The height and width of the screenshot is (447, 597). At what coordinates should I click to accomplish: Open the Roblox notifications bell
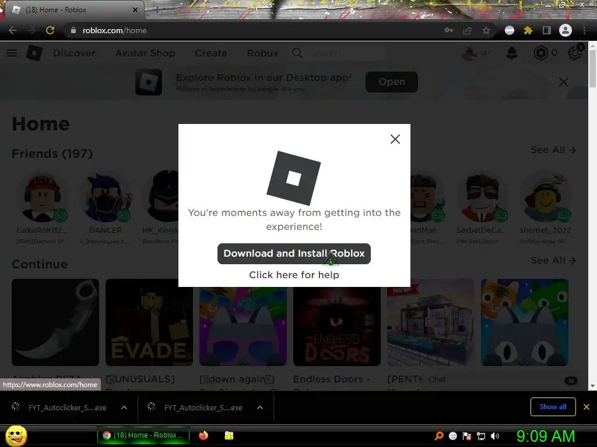click(512, 53)
